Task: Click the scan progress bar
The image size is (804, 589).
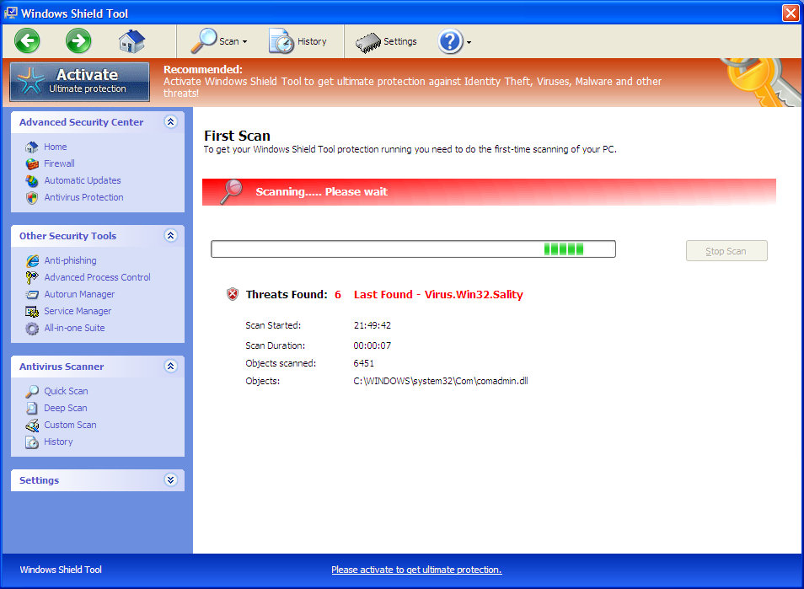Action: (413, 249)
